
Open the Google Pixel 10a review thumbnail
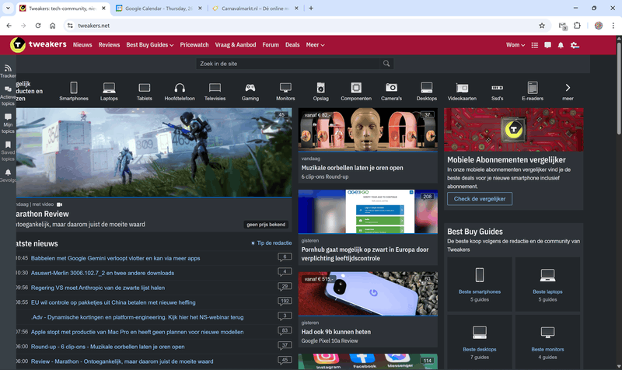pyautogui.click(x=368, y=294)
